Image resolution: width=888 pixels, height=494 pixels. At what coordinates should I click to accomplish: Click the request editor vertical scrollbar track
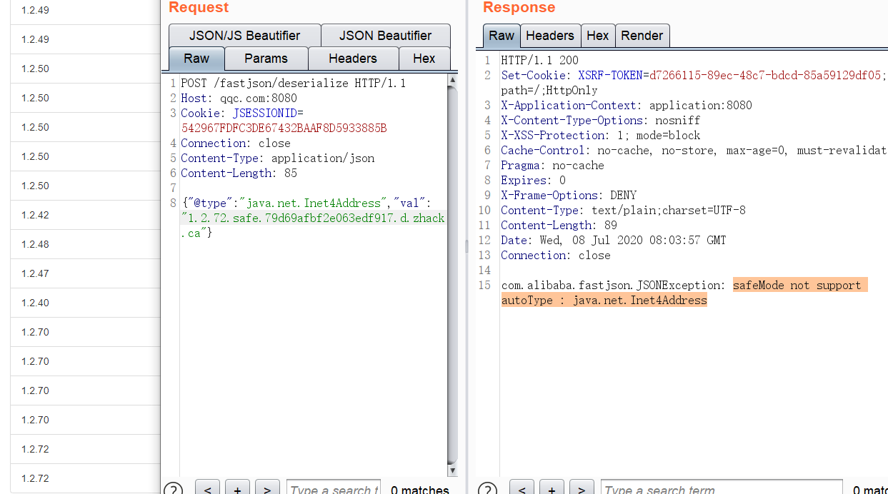click(452, 276)
